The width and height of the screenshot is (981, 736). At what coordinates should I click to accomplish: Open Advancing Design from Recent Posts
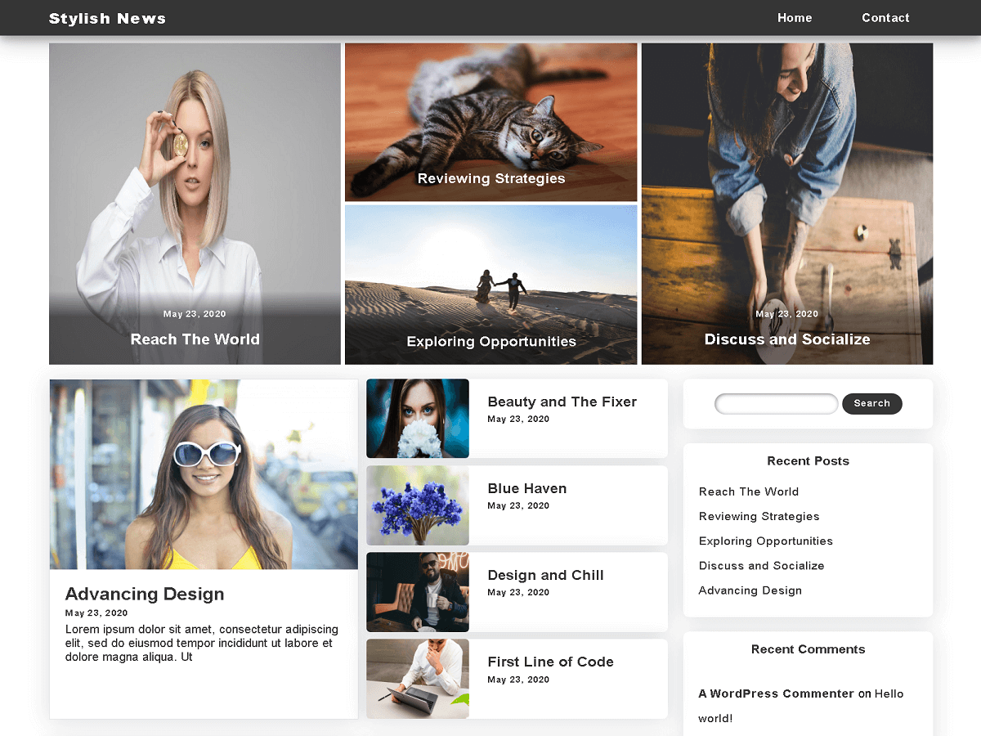tap(750, 590)
